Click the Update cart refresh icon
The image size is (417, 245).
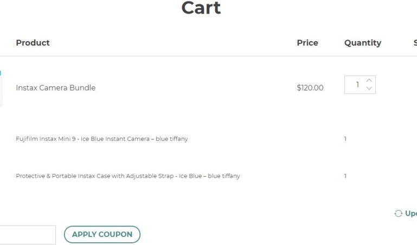[398, 214]
